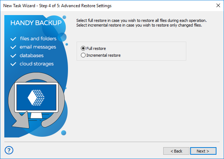Screen dimensions: 224x159
Task: Click the HANDY BACKUP logo text
Action: tap(36, 23)
